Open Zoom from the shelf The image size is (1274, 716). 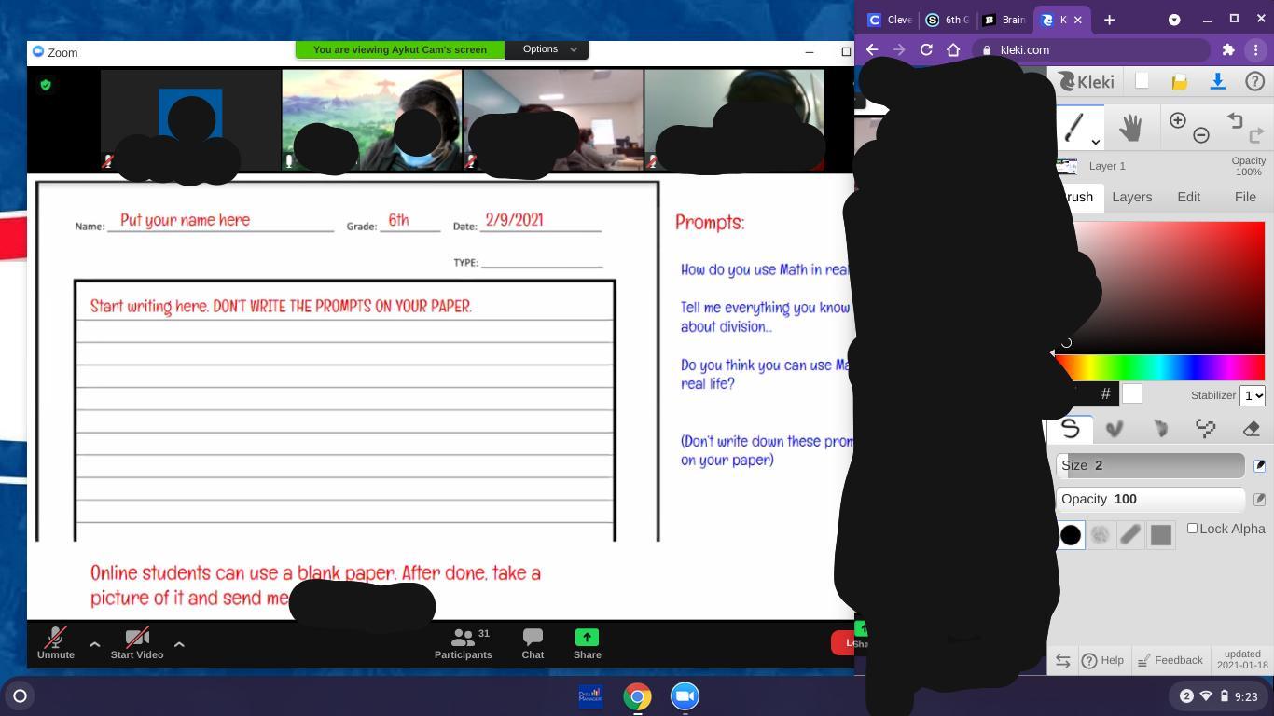[x=685, y=695]
